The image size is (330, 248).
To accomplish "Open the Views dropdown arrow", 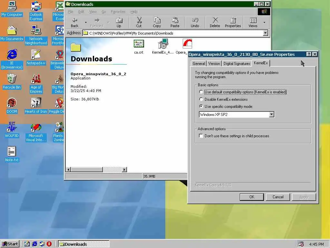I will click(x=264, y=22).
